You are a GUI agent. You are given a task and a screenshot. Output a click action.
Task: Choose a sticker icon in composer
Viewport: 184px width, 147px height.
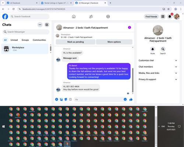(x=66, y=99)
